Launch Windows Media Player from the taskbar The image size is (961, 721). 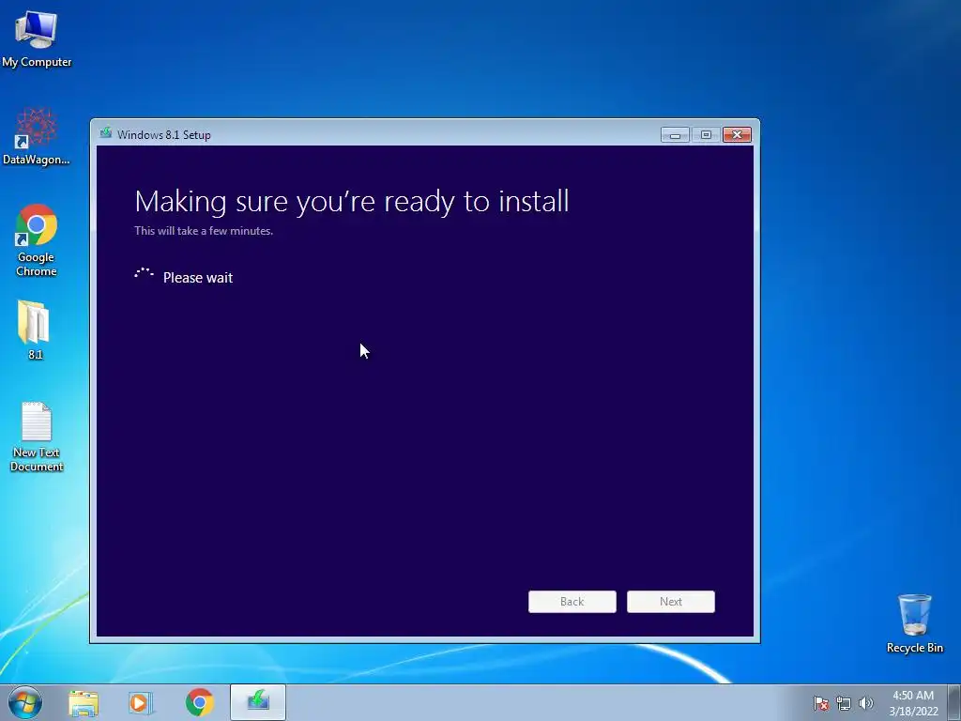141,702
